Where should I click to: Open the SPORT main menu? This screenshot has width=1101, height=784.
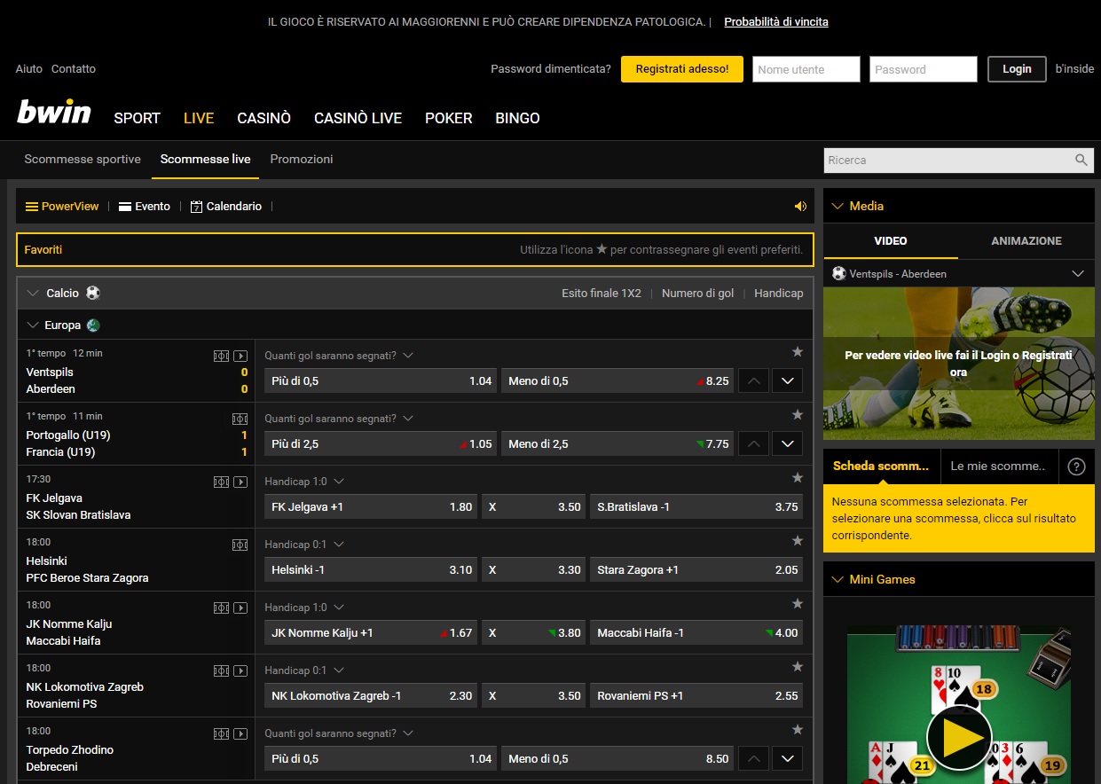tap(137, 118)
